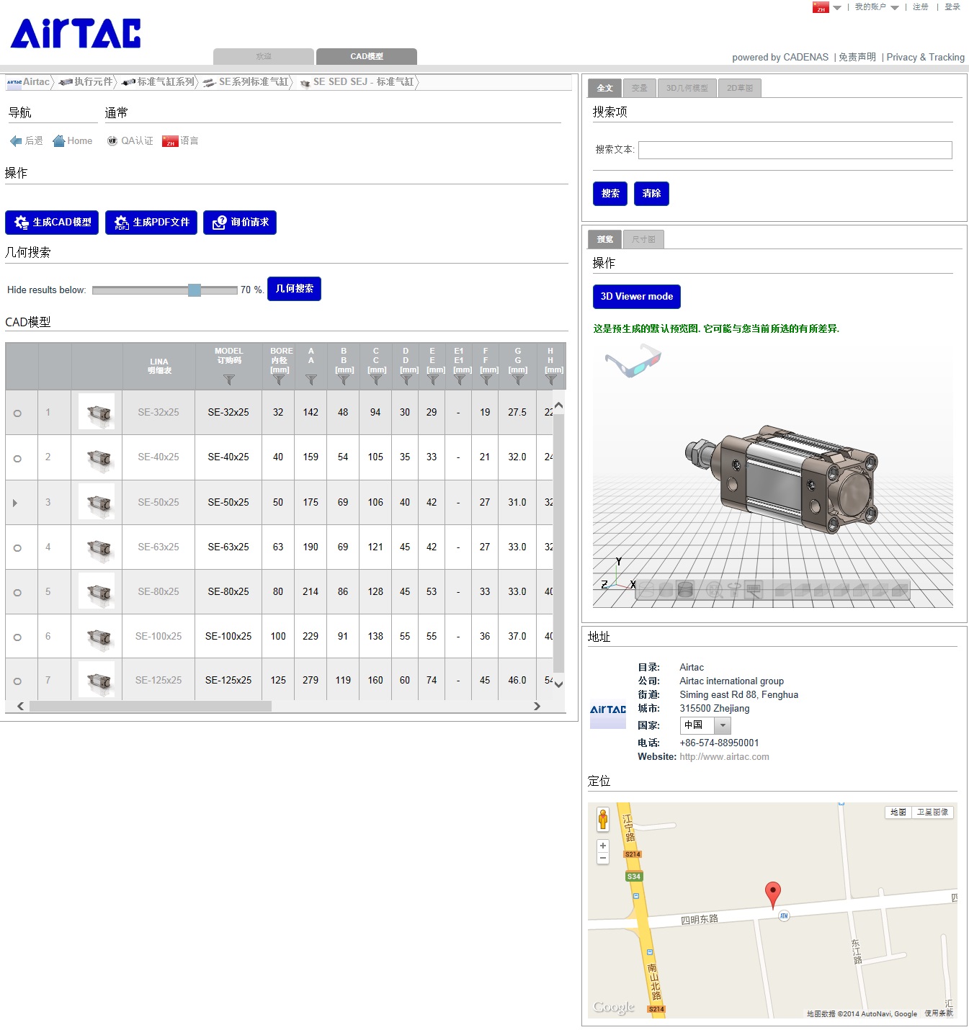
Task: Switch map to 地图 map view
Action: 898,812
